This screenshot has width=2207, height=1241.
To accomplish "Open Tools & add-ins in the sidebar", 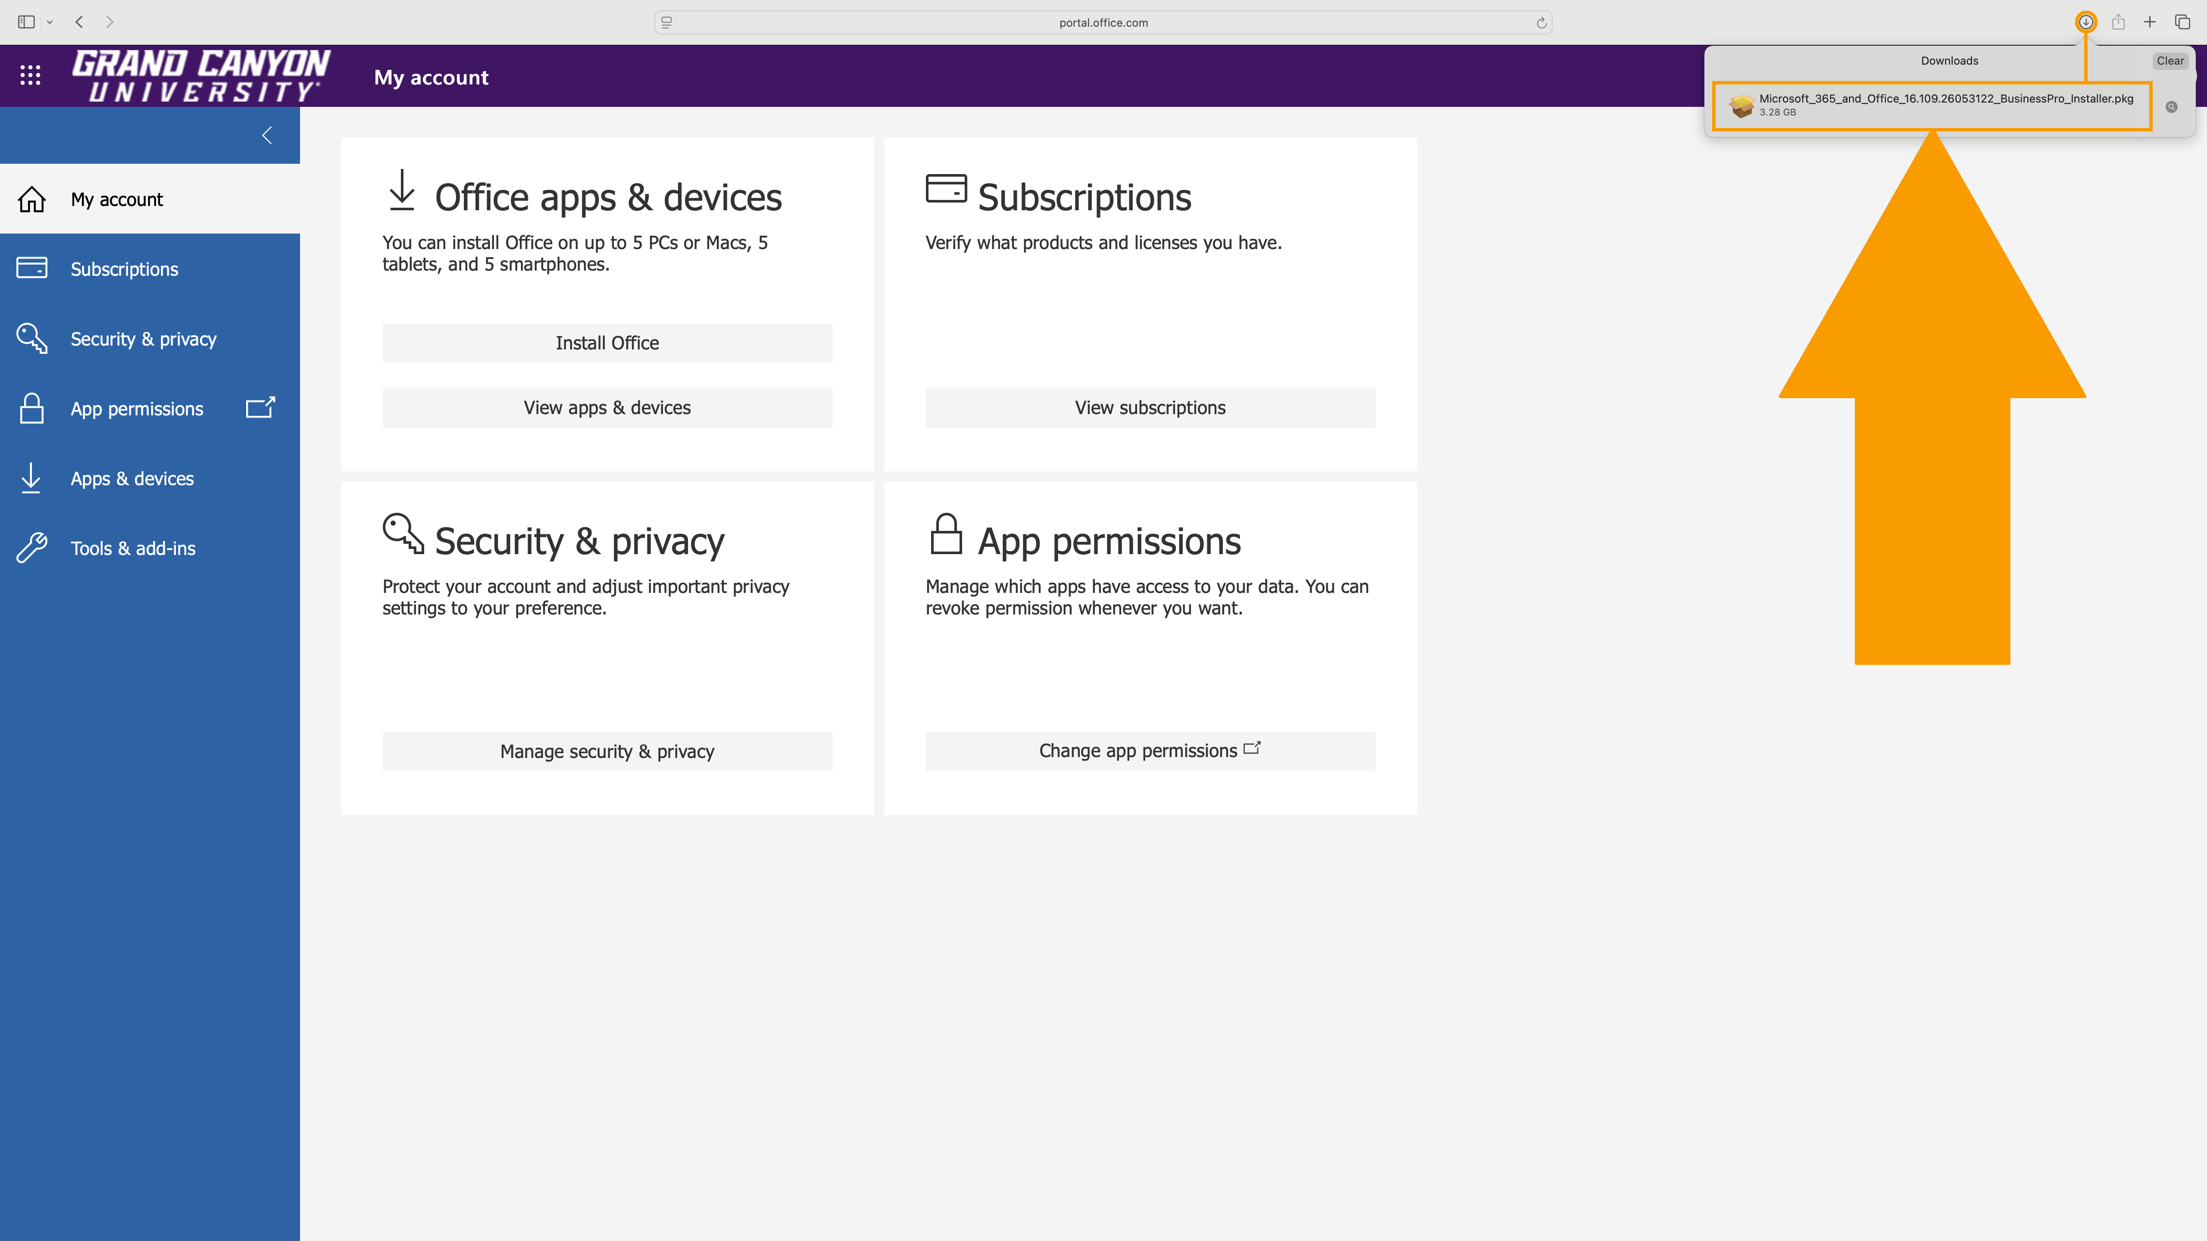I will click(x=150, y=548).
